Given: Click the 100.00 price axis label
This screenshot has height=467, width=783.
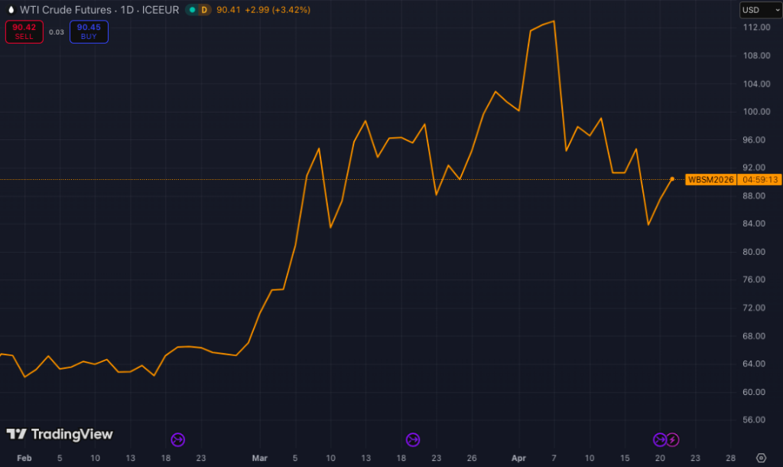Looking at the screenshot, I should (x=755, y=112).
